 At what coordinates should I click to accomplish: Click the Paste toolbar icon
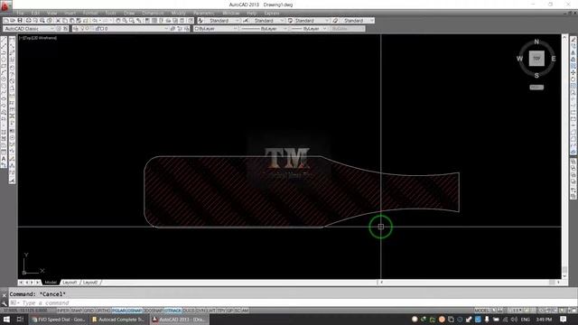coord(72,21)
